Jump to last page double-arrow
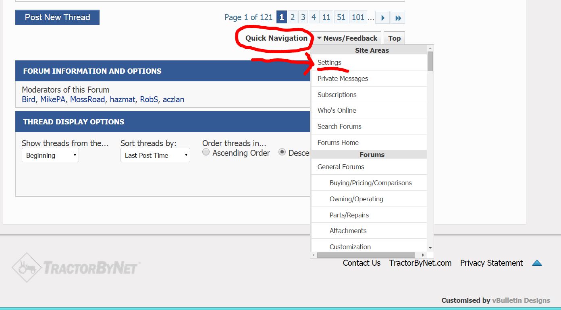 coord(398,17)
